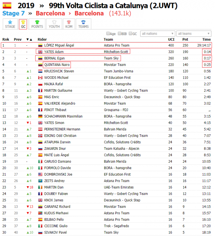This screenshot has height=237, width=215.
Task: Click the Colombia flag next to LÓPEZ Miguel Ángel
Action: coord(40,45)
